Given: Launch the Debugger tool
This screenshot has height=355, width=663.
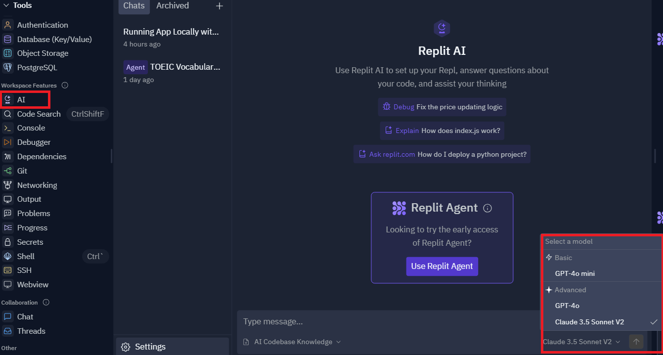Looking at the screenshot, I should coord(34,142).
